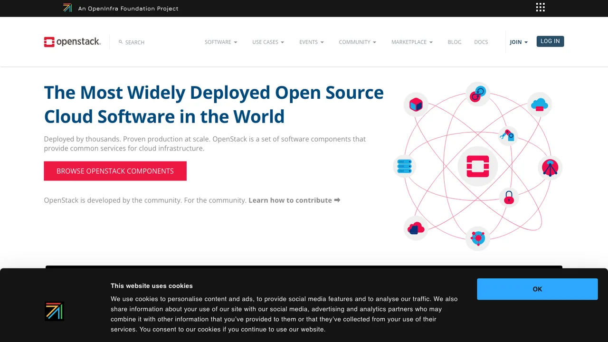Open the apps grid icon in top bar

tap(540, 7)
